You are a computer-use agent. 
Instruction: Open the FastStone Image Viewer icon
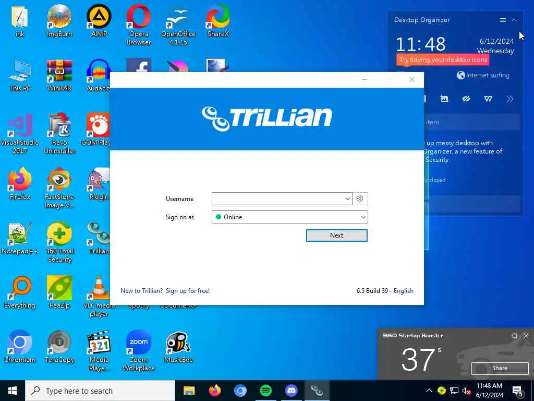click(x=59, y=188)
